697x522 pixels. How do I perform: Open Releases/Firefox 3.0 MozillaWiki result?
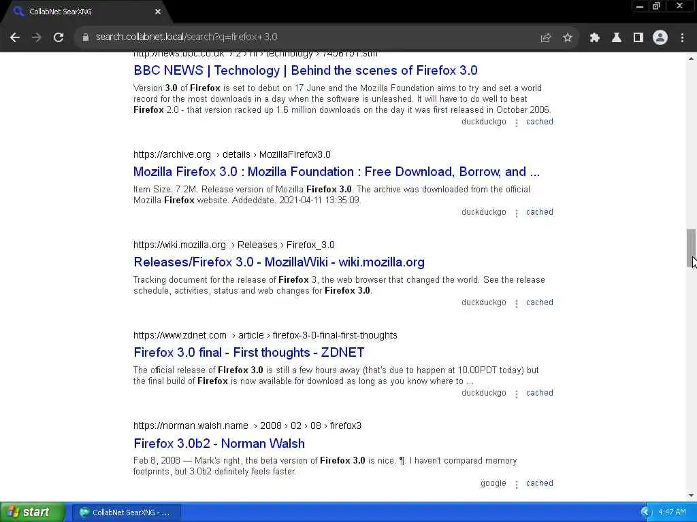279,262
